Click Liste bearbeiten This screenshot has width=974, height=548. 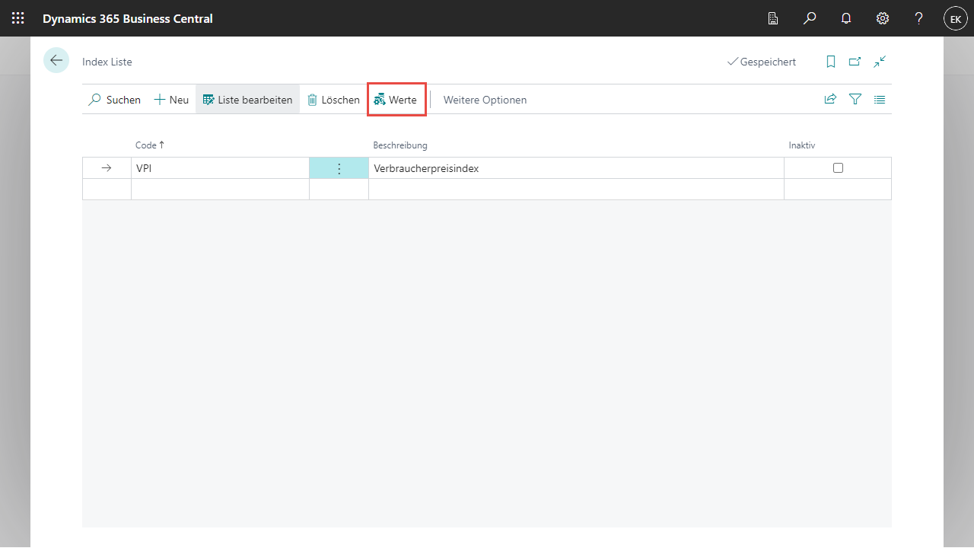click(x=247, y=100)
